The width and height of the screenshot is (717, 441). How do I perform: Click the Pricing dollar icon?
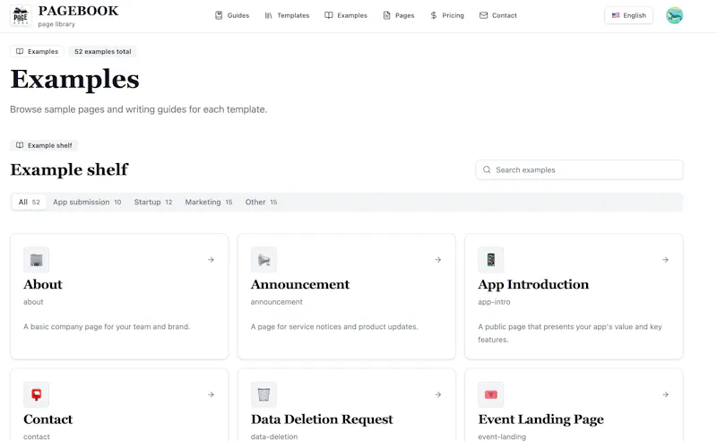tap(434, 15)
